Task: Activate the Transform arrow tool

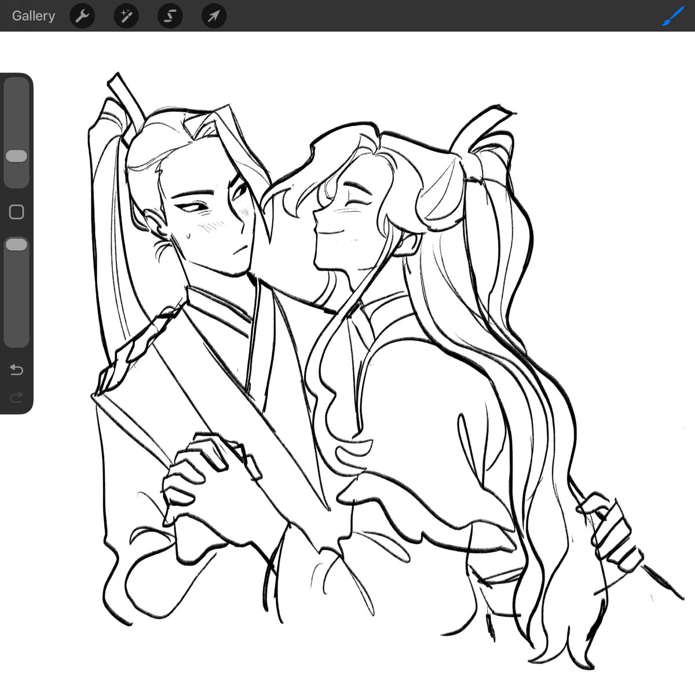Action: coord(214,16)
